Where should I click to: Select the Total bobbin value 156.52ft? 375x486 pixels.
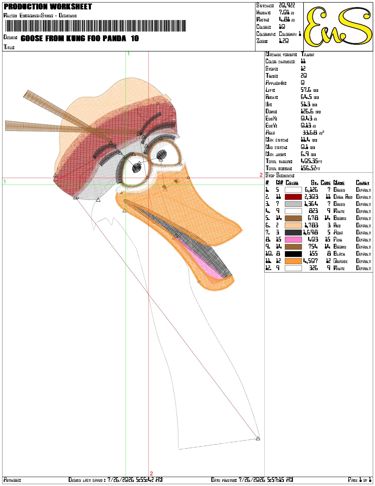(310, 168)
